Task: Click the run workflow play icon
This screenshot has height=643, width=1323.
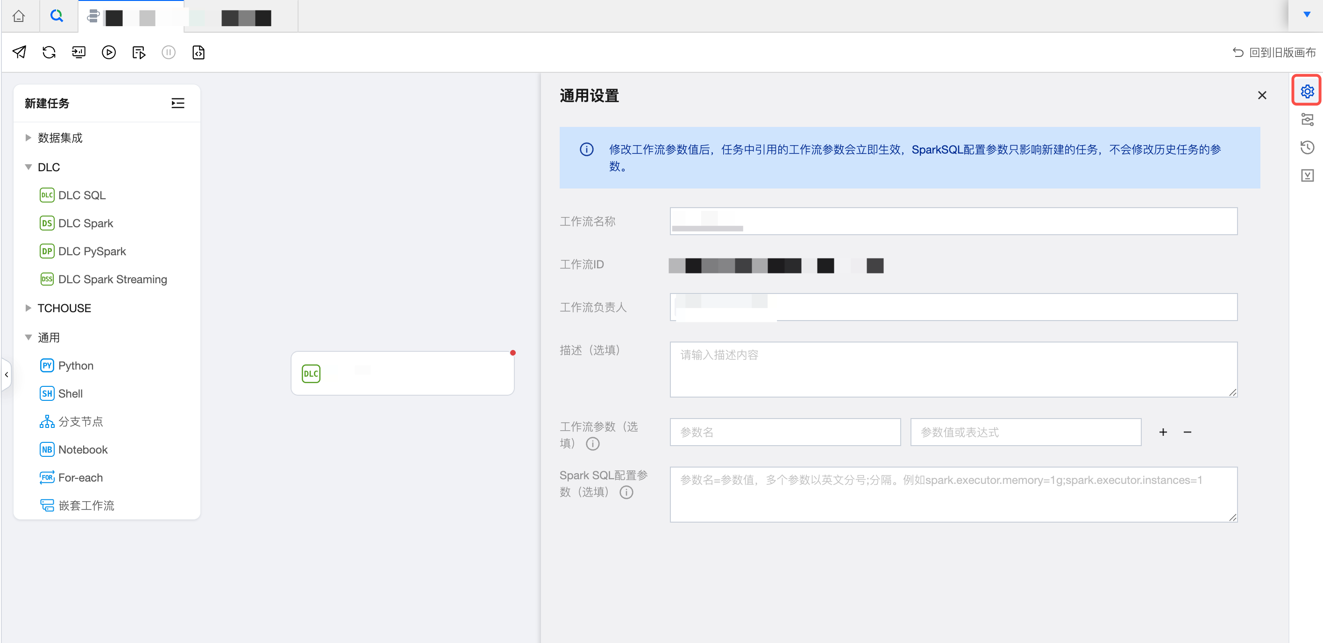Action: (108, 52)
